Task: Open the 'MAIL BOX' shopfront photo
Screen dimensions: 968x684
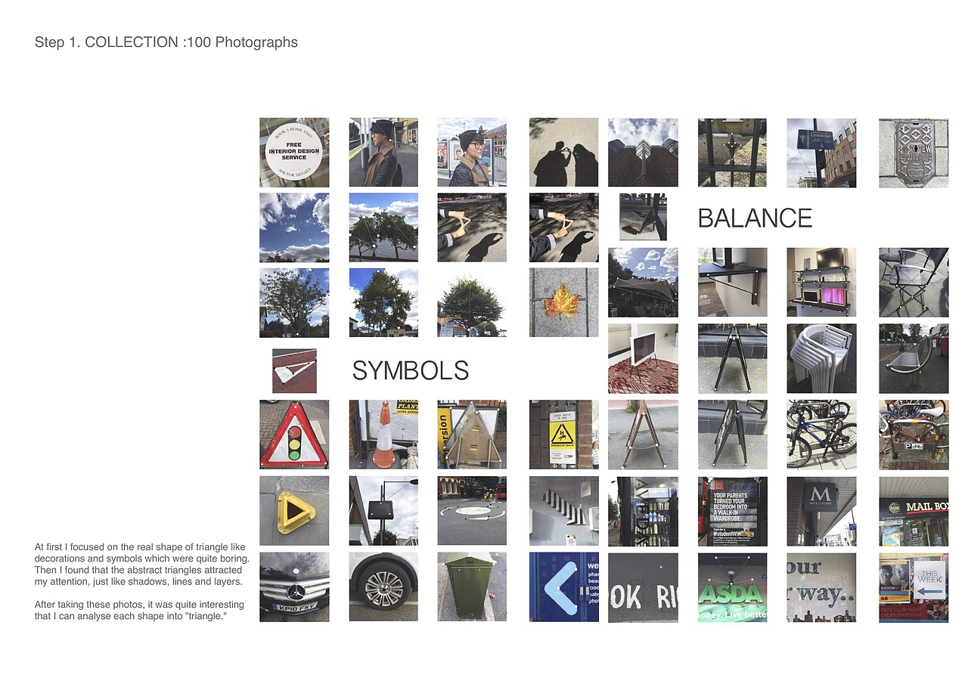Action: point(914,511)
